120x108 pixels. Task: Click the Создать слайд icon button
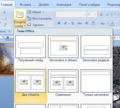click(20, 14)
